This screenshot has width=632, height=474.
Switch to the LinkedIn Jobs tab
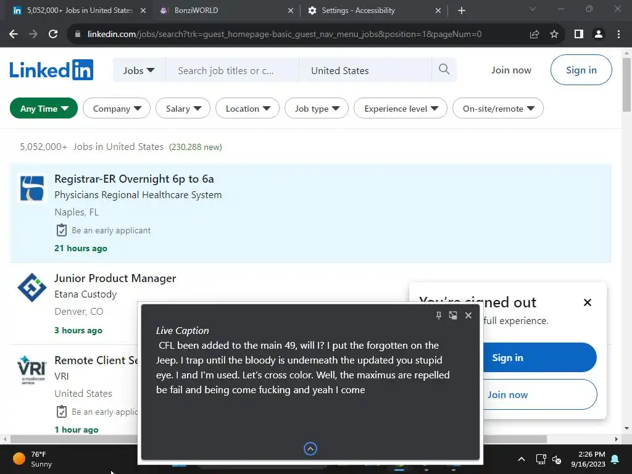78,10
